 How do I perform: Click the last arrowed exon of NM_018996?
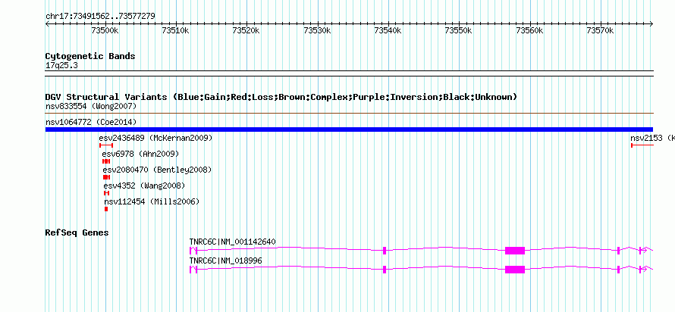point(641,270)
